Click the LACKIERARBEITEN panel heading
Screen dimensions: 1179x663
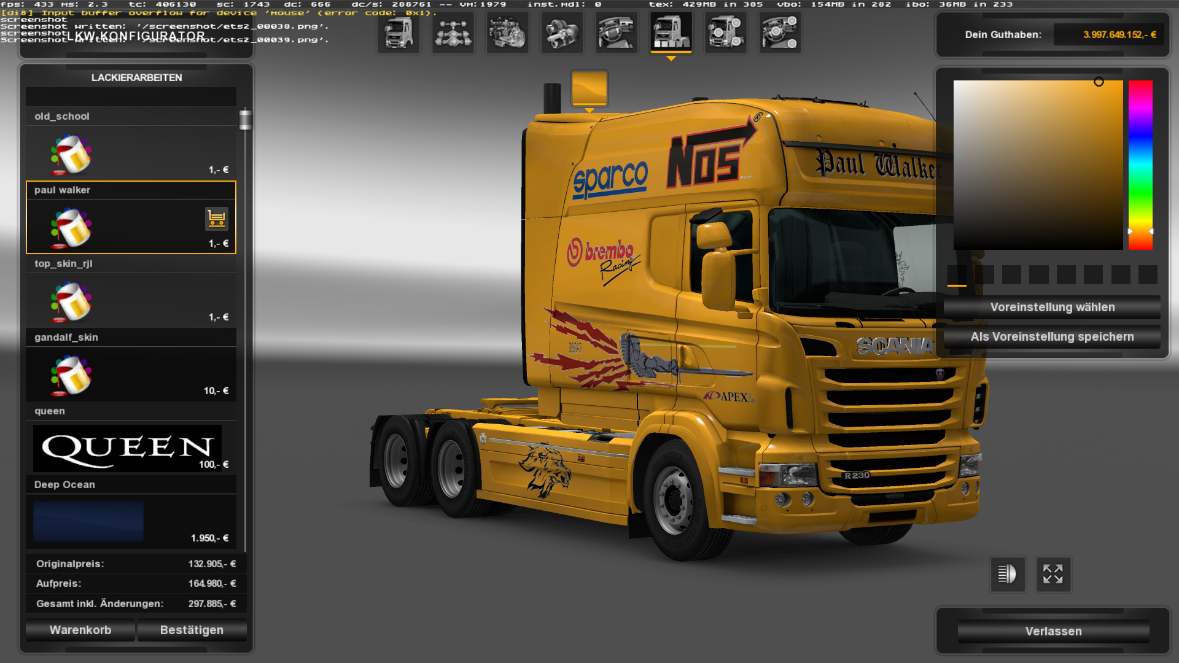pos(137,78)
